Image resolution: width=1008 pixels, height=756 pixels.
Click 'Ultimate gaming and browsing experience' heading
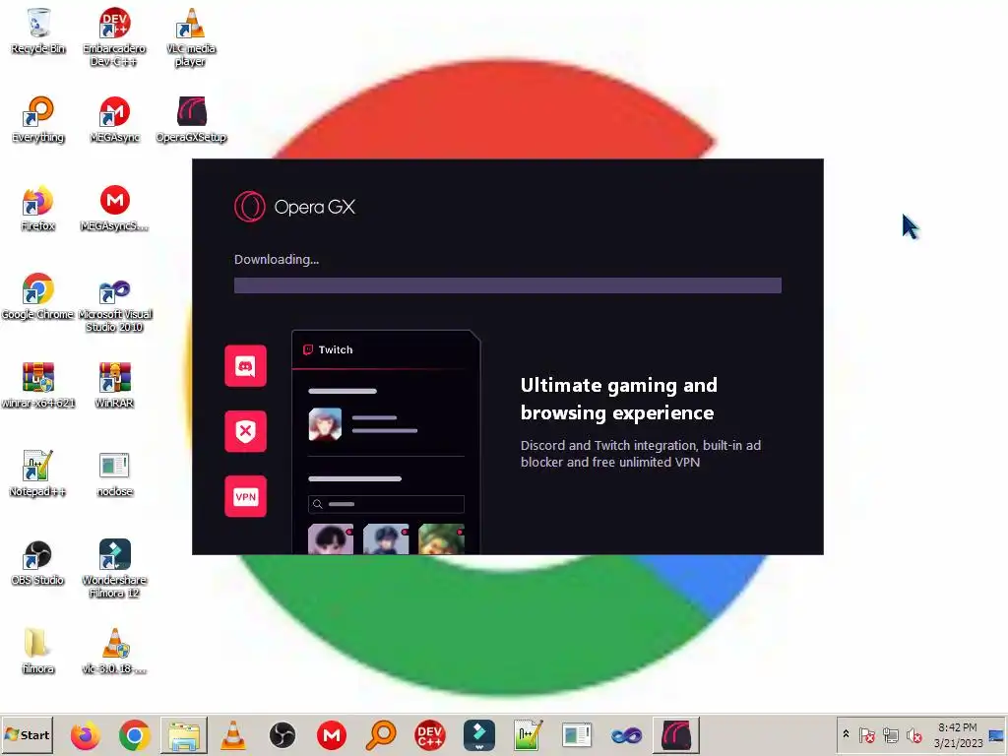(618, 399)
